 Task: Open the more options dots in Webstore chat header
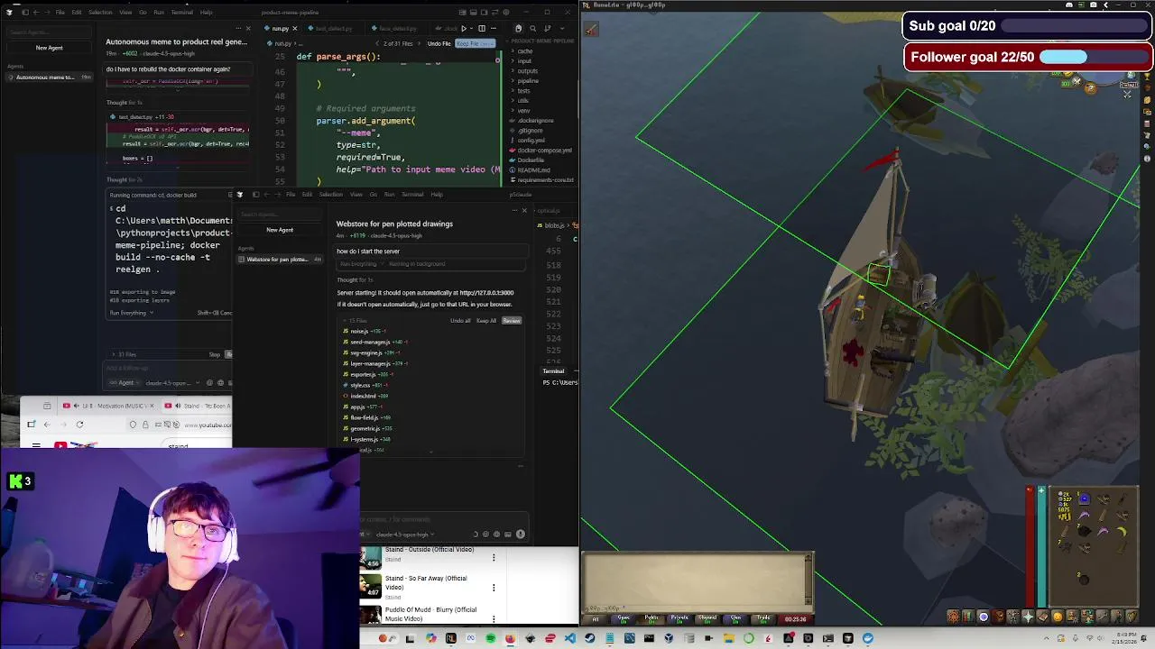tap(515, 210)
